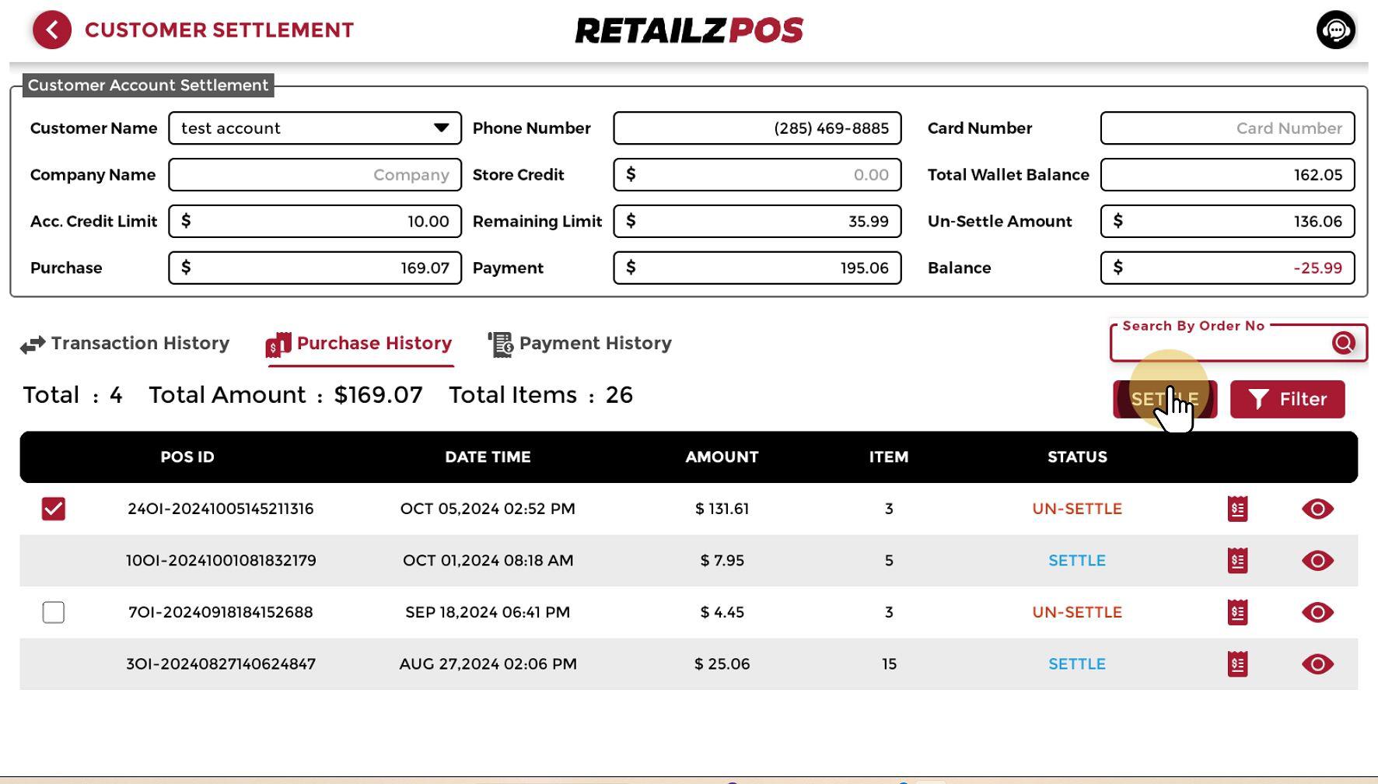Open the Filter options
The width and height of the screenshot is (1378, 784).
(1287, 399)
